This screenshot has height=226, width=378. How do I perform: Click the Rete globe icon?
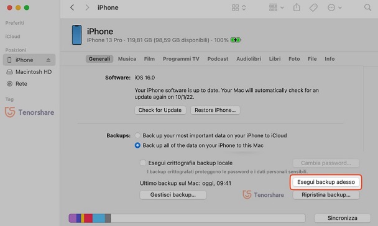tap(10, 84)
